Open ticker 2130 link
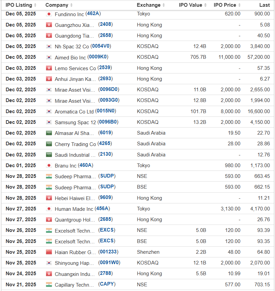Viewport: 275px width, 291px height. point(106,154)
